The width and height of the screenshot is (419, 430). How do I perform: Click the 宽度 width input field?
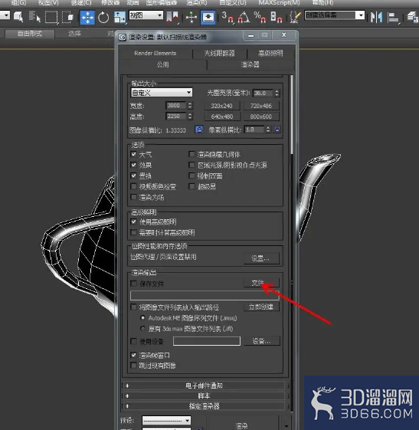(x=176, y=106)
